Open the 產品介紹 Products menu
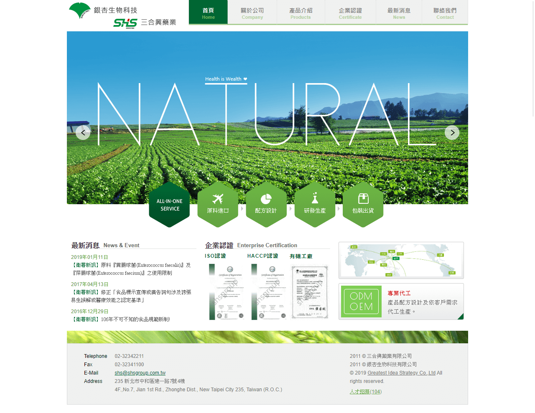This screenshot has height=413, width=535. click(301, 13)
